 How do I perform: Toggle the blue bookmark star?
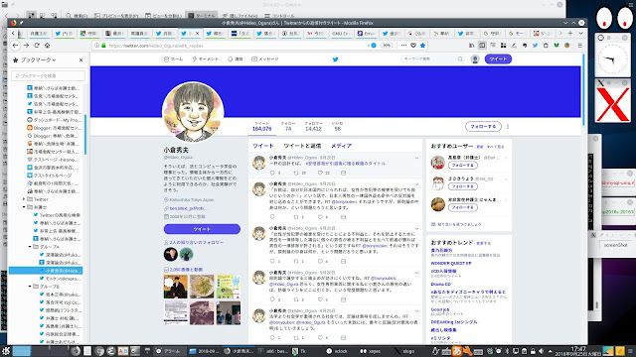coord(422,46)
